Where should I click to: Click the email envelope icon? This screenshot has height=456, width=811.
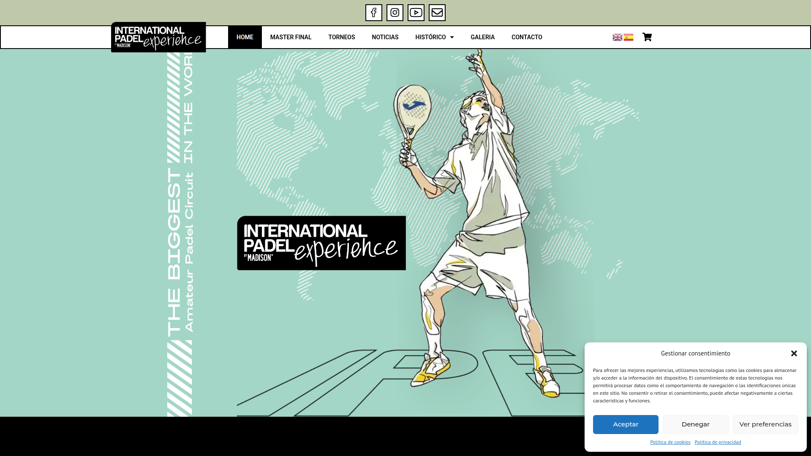(437, 13)
